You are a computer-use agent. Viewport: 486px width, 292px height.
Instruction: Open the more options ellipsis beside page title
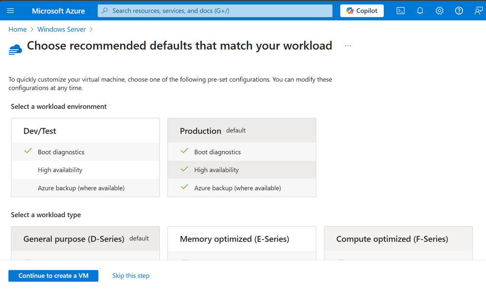coord(348,46)
